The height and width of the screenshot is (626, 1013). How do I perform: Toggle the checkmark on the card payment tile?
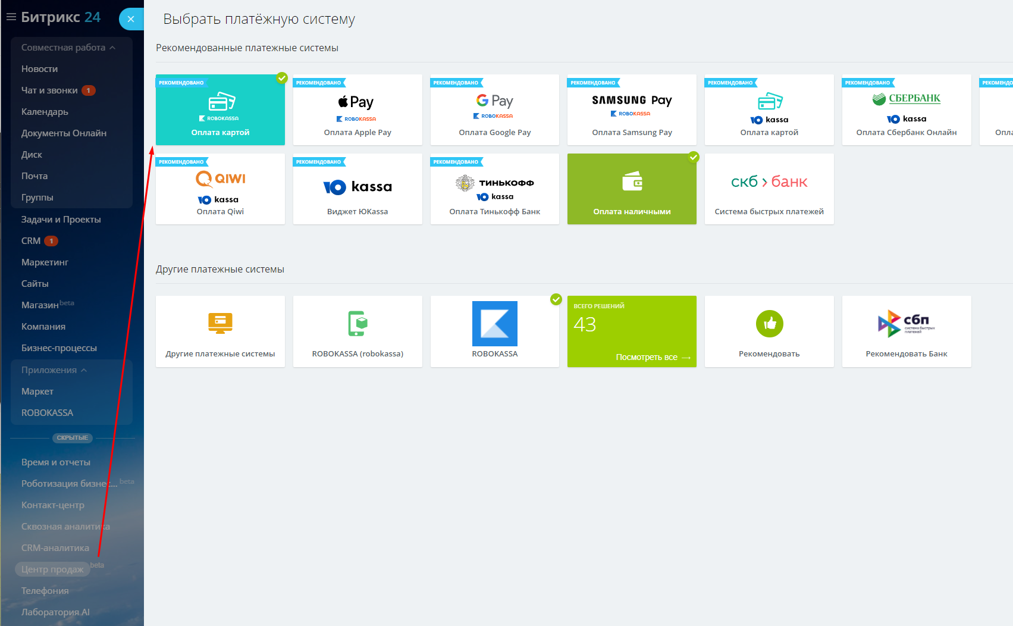tap(282, 78)
